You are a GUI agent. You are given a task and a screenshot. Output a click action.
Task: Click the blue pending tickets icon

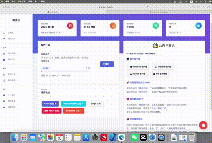[198, 25]
